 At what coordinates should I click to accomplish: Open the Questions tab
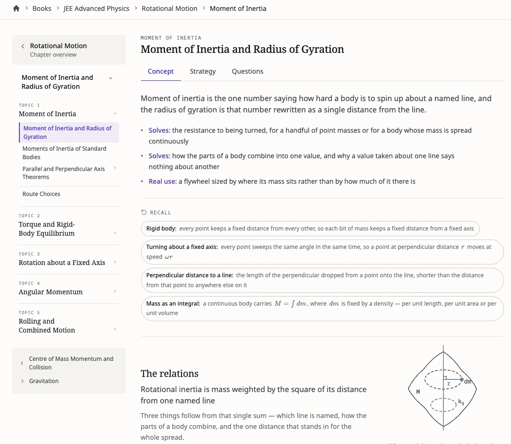point(247,71)
